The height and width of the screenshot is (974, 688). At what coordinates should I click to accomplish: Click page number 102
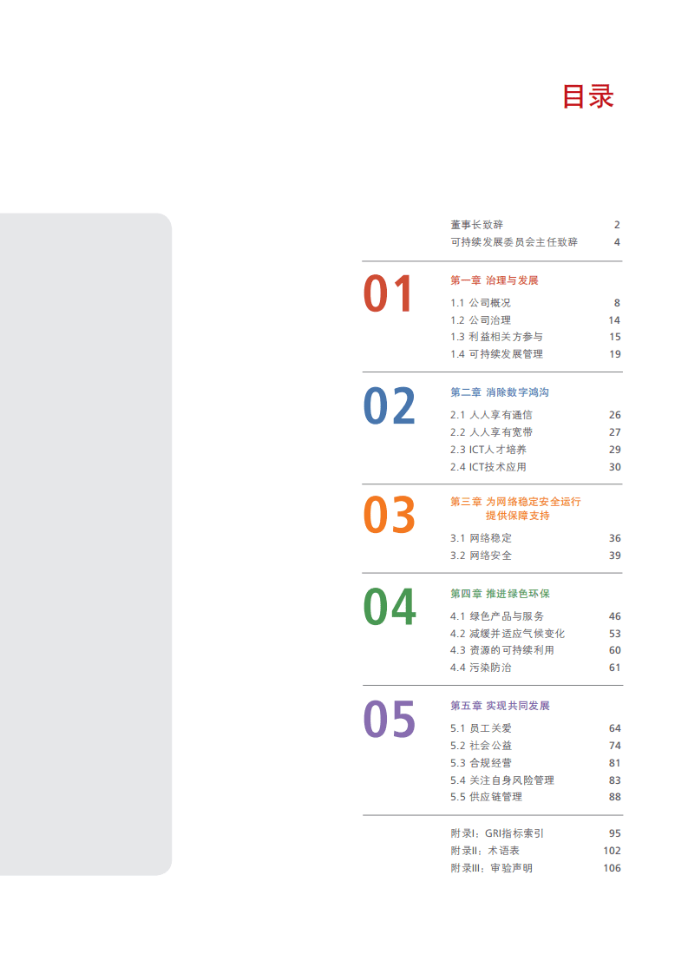613,851
